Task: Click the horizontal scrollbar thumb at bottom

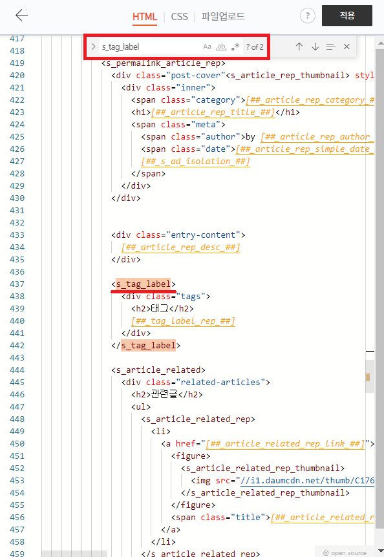Action: (x=74, y=554)
